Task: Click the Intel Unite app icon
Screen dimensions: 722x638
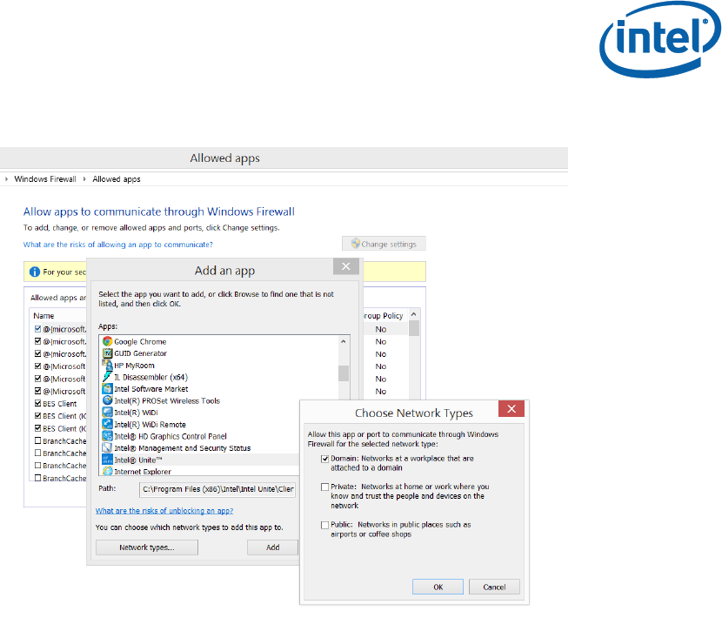Action: 107,460
